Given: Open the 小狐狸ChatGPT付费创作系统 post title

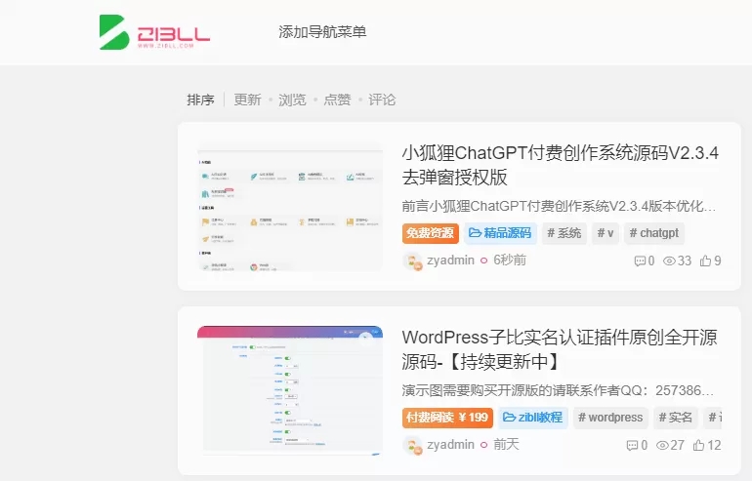Looking at the screenshot, I should click(560, 165).
